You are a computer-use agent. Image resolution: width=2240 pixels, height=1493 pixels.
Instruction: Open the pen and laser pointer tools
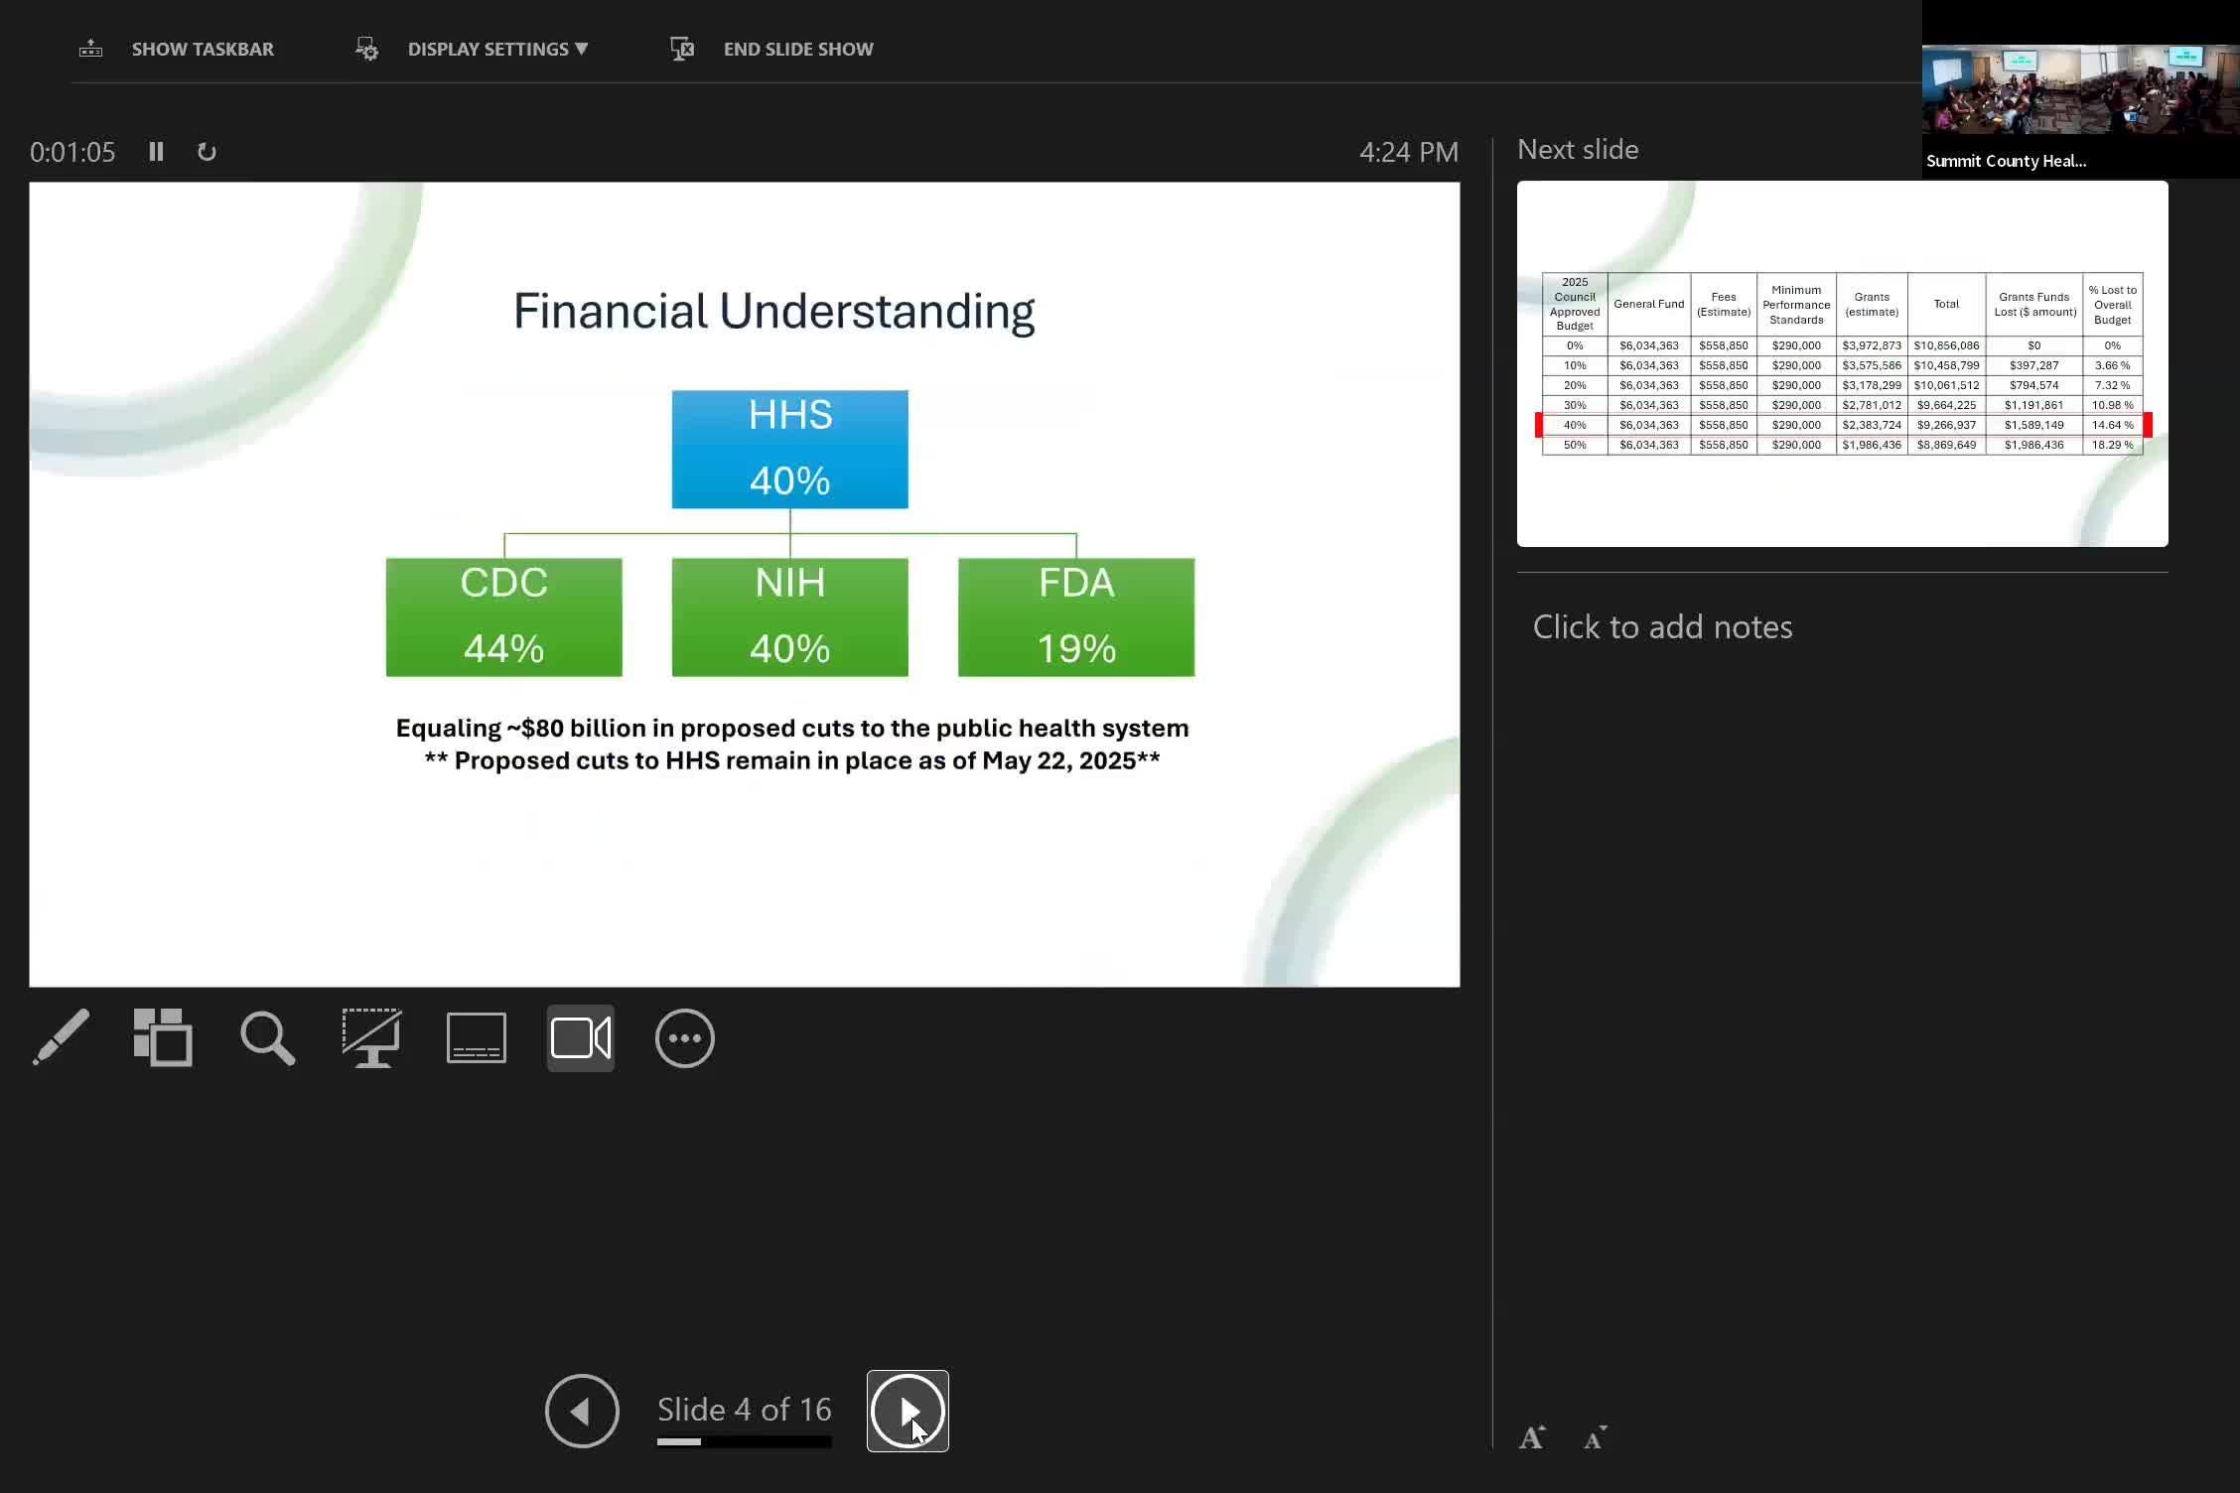pyautogui.click(x=62, y=1038)
